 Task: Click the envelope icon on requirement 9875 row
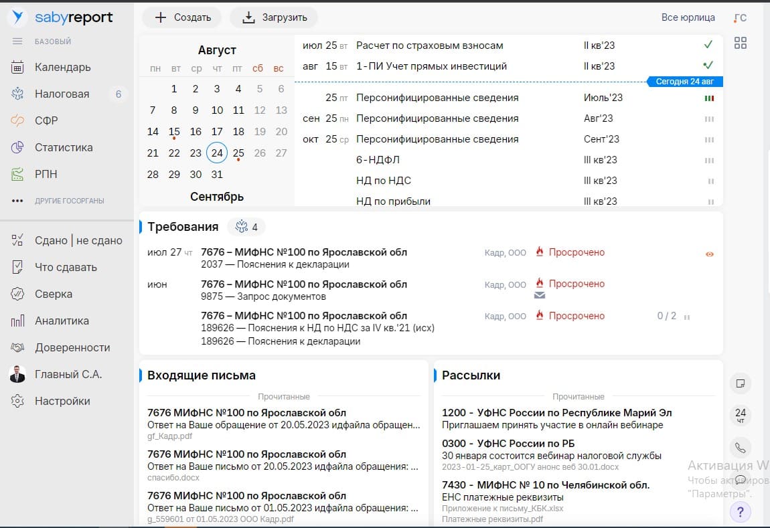(x=539, y=295)
